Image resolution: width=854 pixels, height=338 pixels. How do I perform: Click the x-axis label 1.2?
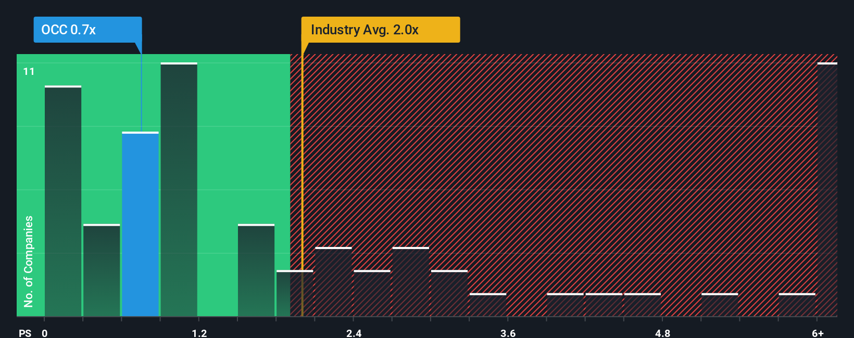[199, 333]
